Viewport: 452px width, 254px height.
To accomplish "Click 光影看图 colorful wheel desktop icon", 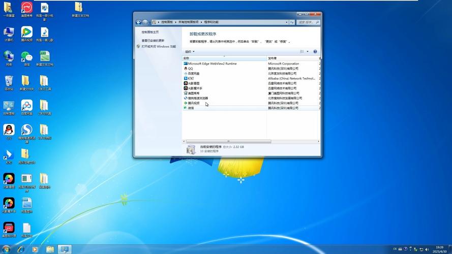I will point(9,181).
